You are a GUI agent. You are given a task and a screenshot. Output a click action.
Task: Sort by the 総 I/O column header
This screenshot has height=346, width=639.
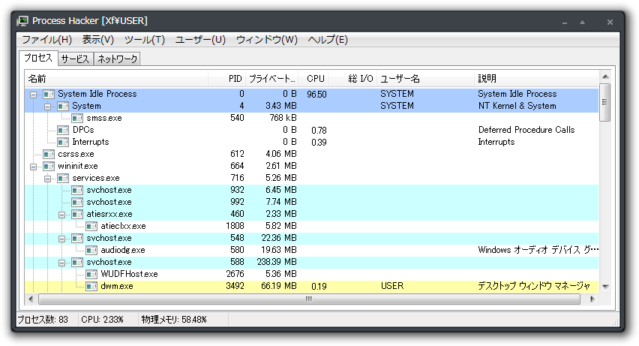click(352, 79)
